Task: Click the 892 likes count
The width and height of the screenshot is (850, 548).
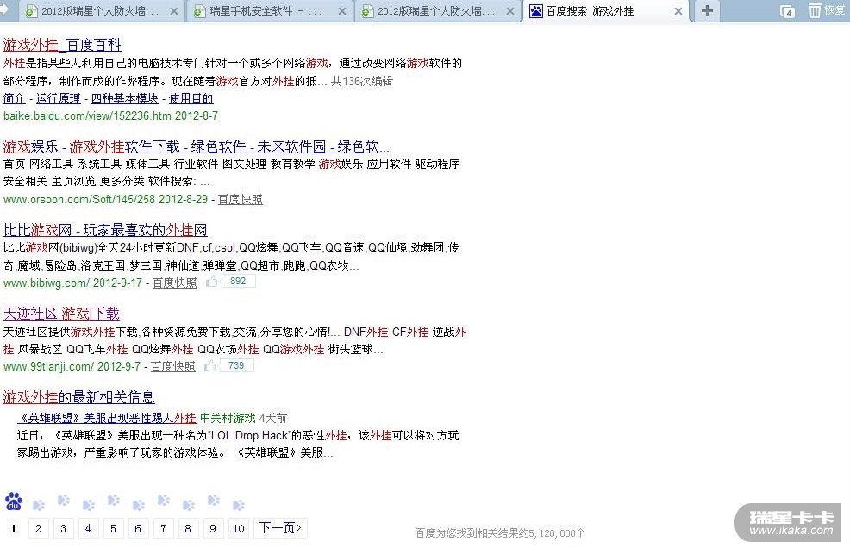Action: (238, 281)
